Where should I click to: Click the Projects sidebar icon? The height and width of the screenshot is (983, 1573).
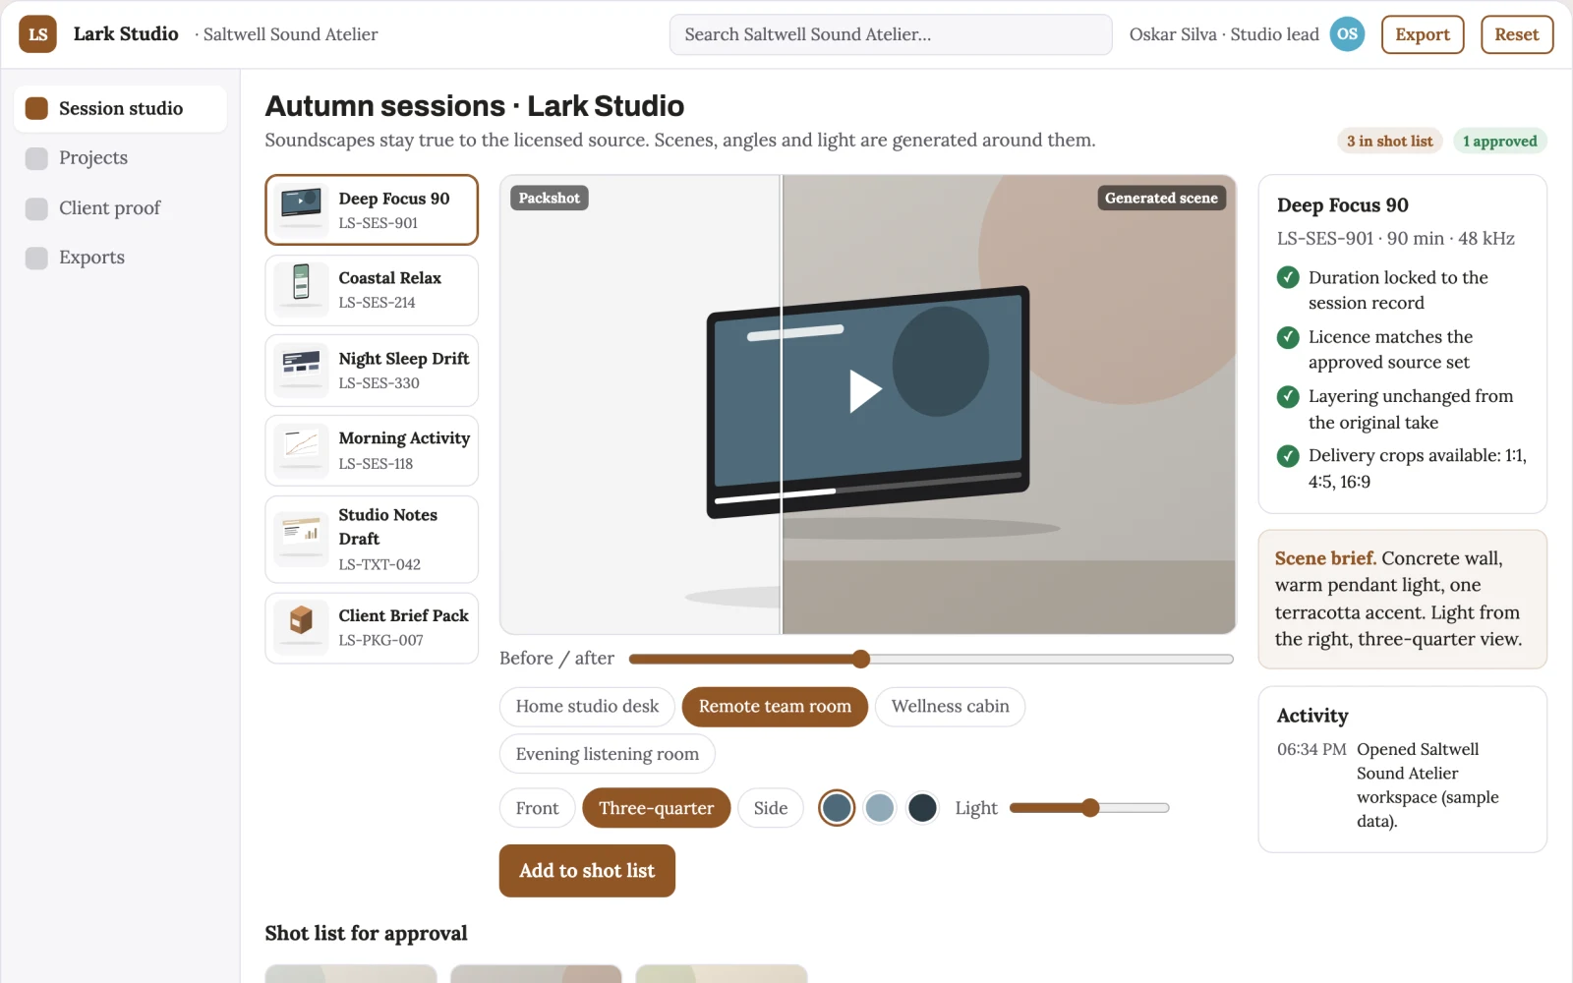click(36, 158)
